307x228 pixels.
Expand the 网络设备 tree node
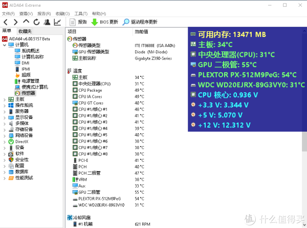click(5, 136)
